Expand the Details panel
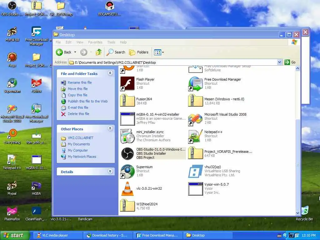 110,171
